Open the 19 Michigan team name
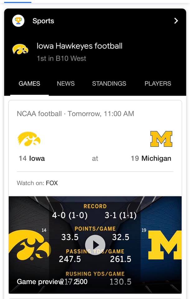The width and height of the screenshot is (190, 299). point(151,158)
